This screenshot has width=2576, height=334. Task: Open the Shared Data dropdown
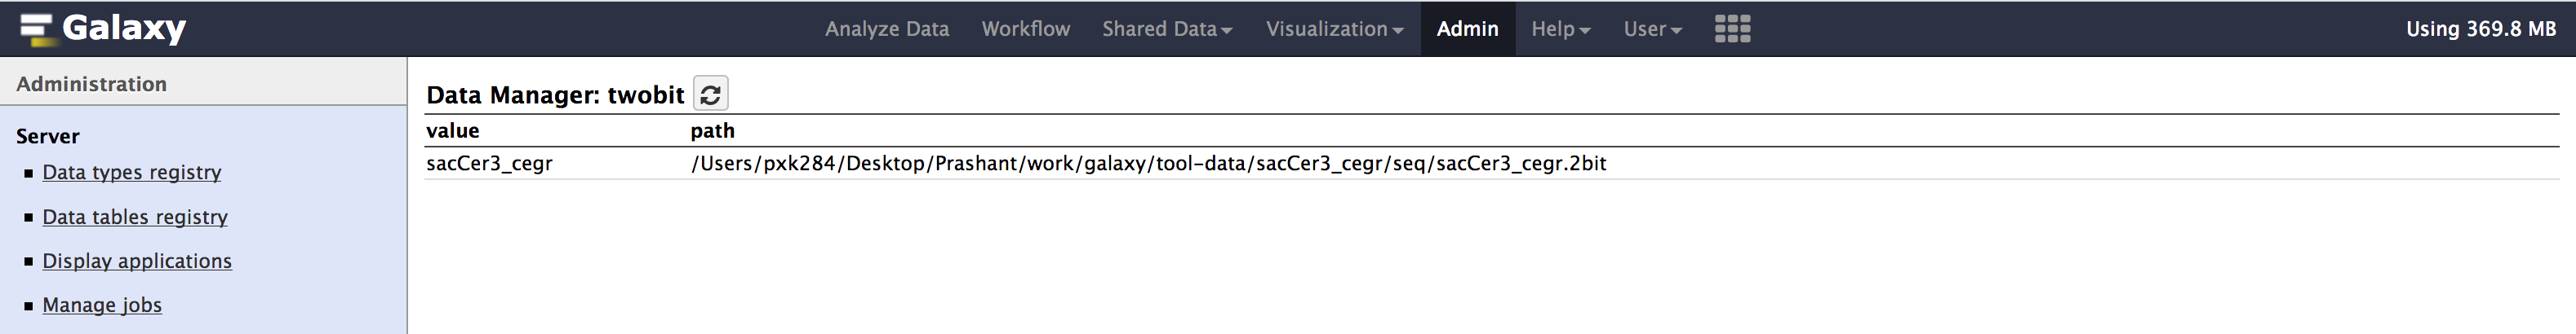(1166, 29)
